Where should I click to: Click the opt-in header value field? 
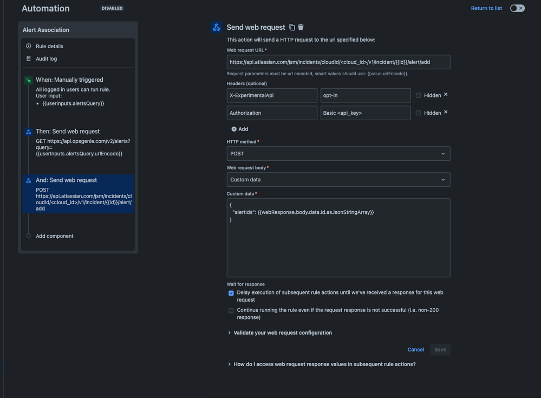(366, 95)
